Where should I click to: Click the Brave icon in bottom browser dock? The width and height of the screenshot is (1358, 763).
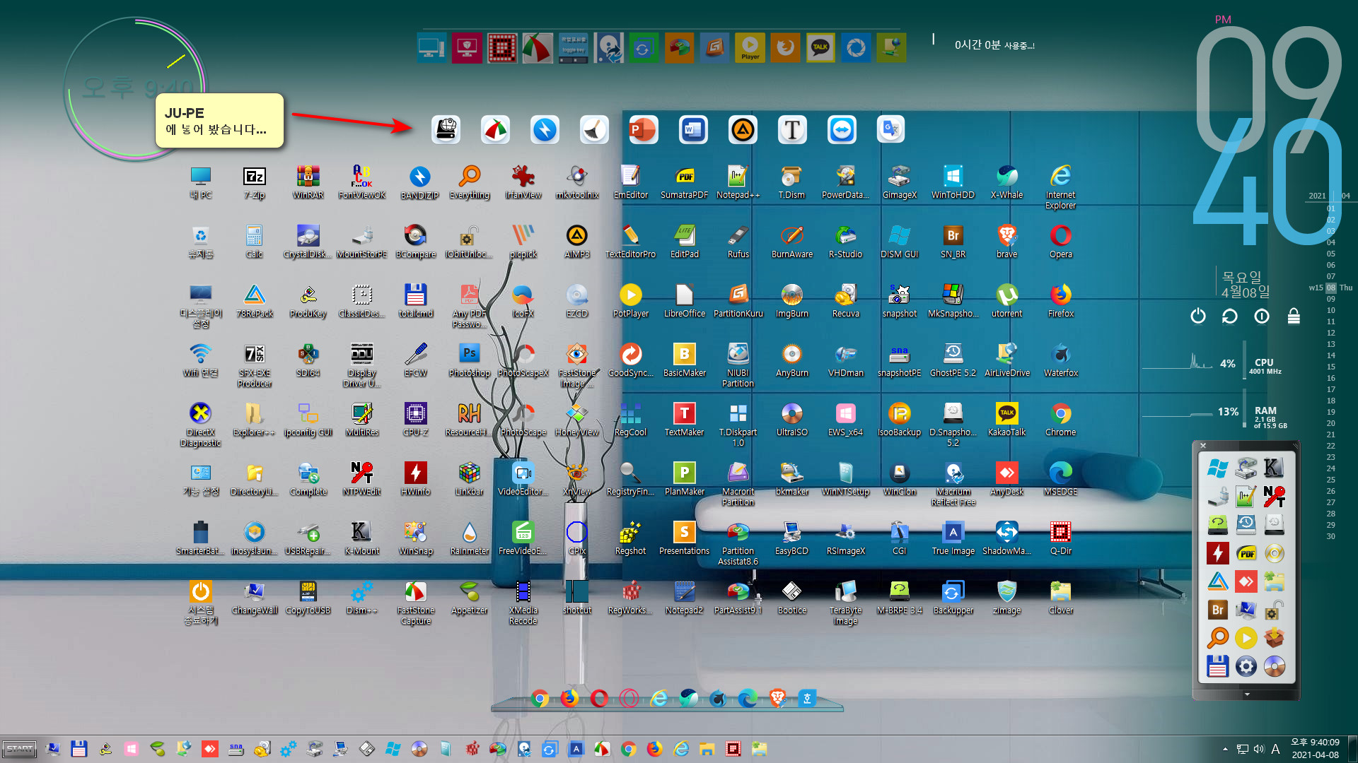click(x=777, y=699)
